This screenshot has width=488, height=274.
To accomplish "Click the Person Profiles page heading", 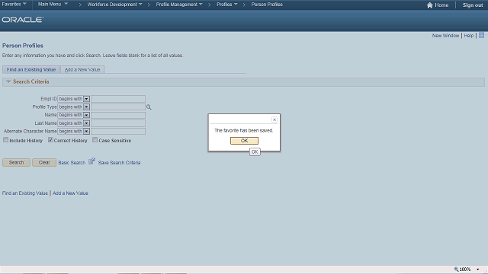I will pos(23,46).
